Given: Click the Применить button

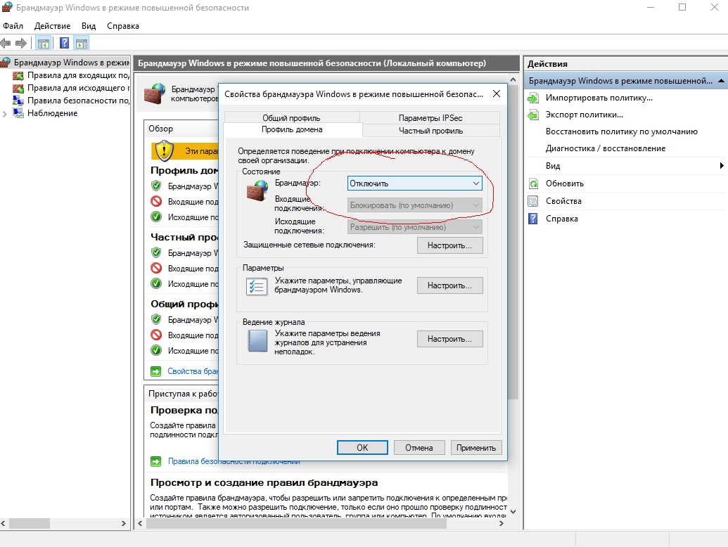Looking at the screenshot, I should click(476, 448).
